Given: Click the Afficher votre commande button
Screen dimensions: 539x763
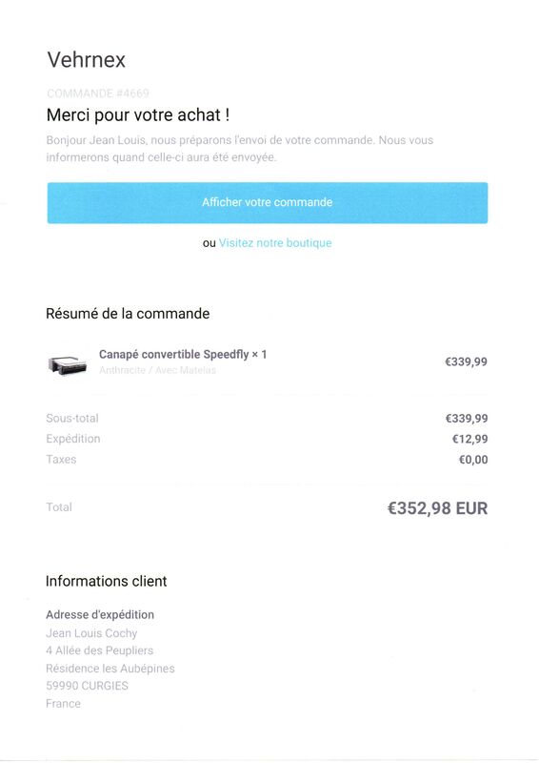Looking at the screenshot, I should (x=268, y=203).
